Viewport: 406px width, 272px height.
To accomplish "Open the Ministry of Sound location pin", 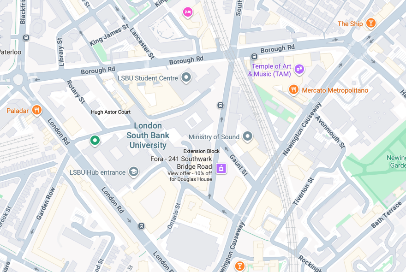I will coord(247,136).
